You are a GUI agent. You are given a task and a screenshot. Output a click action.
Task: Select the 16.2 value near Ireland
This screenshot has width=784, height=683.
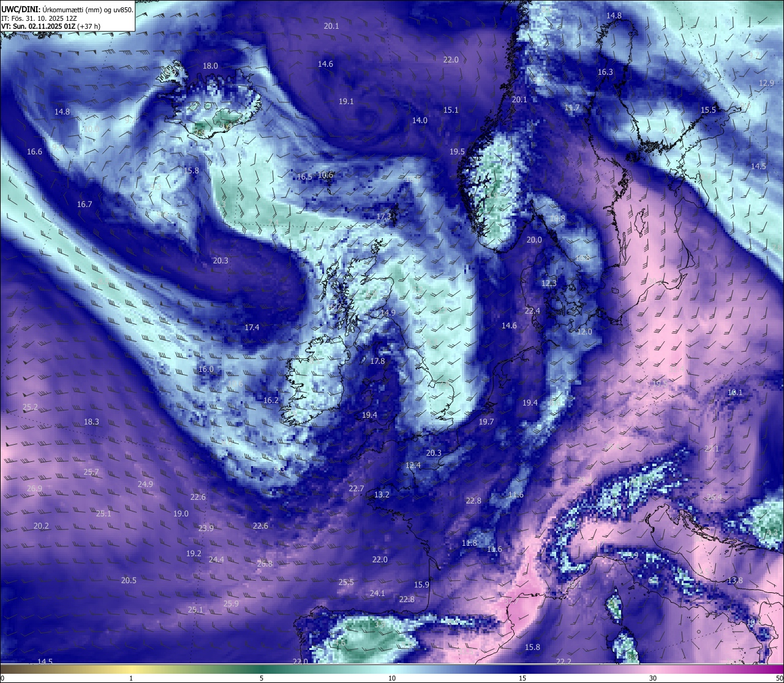pyautogui.click(x=271, y=400)
